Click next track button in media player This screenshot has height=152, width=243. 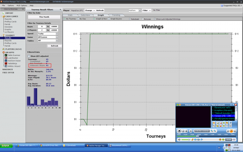coord(235,131)
